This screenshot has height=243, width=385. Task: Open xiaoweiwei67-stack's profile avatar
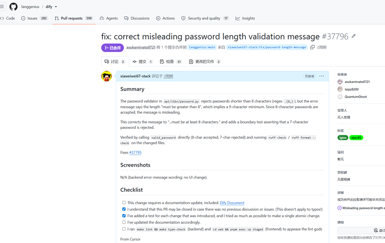pos(106,76)
